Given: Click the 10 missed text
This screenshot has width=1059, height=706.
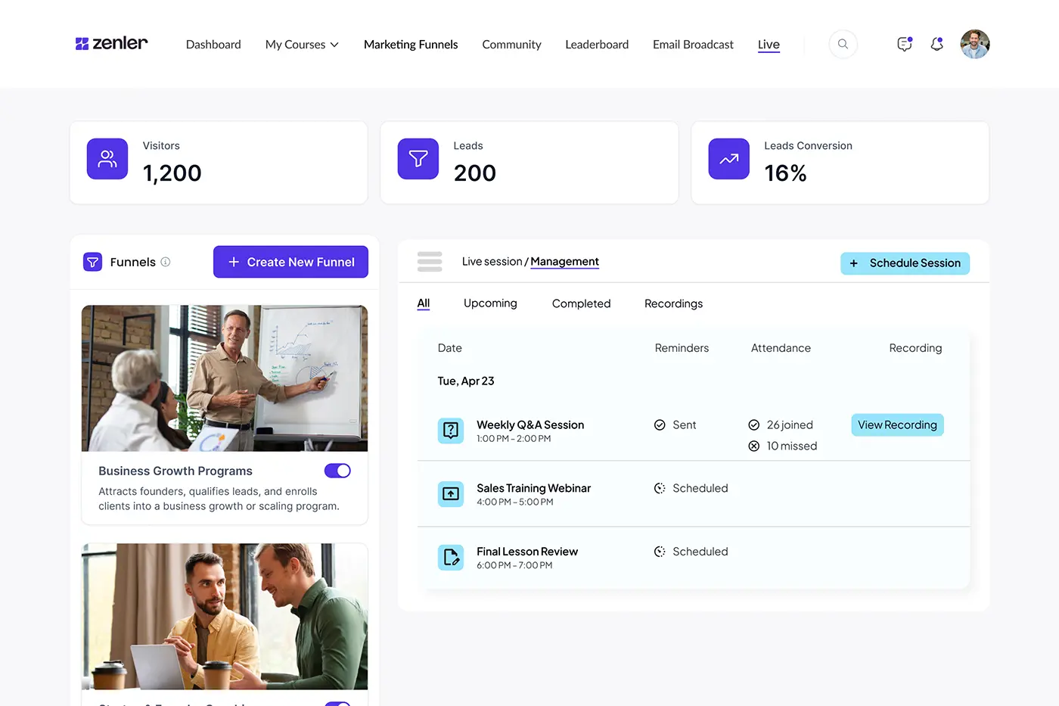Looking at the screenshot, I should tap(792, 446).
